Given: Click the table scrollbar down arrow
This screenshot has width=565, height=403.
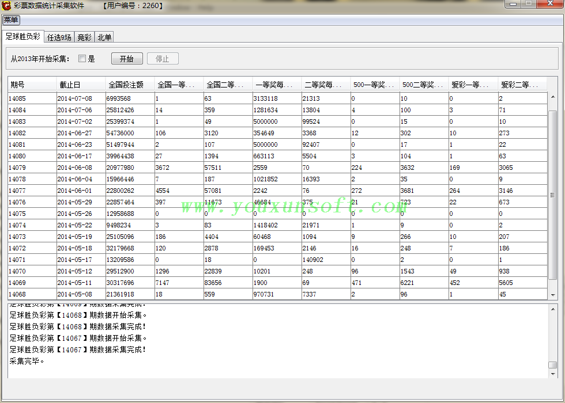Looking at the screenshot, I should [x=553, y=295].
